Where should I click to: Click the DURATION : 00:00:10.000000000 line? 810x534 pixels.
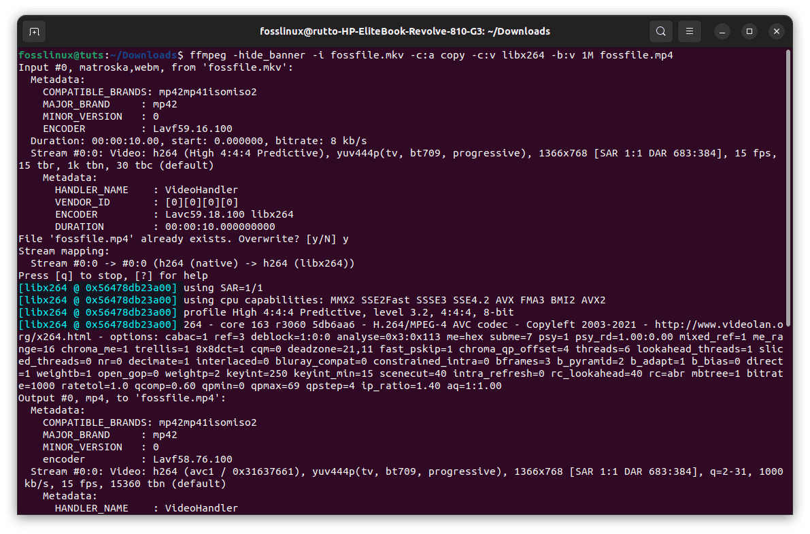click(x=165, y=227)
